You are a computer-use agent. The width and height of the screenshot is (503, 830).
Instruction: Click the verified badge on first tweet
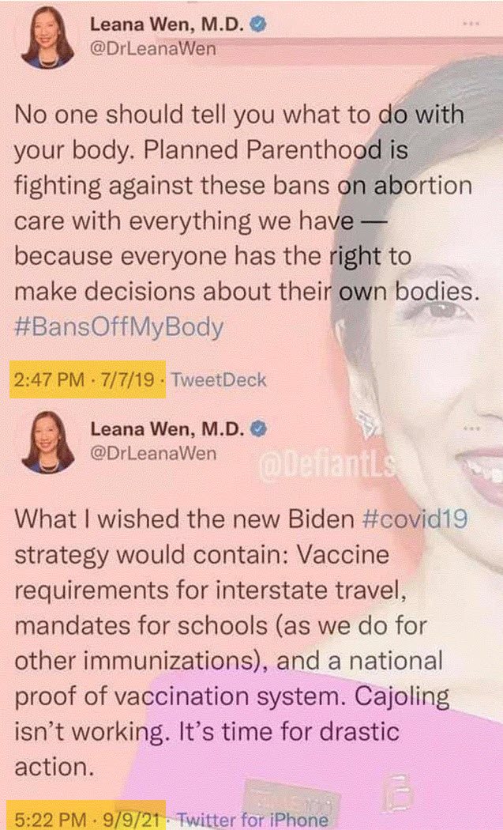coord(257,25)
